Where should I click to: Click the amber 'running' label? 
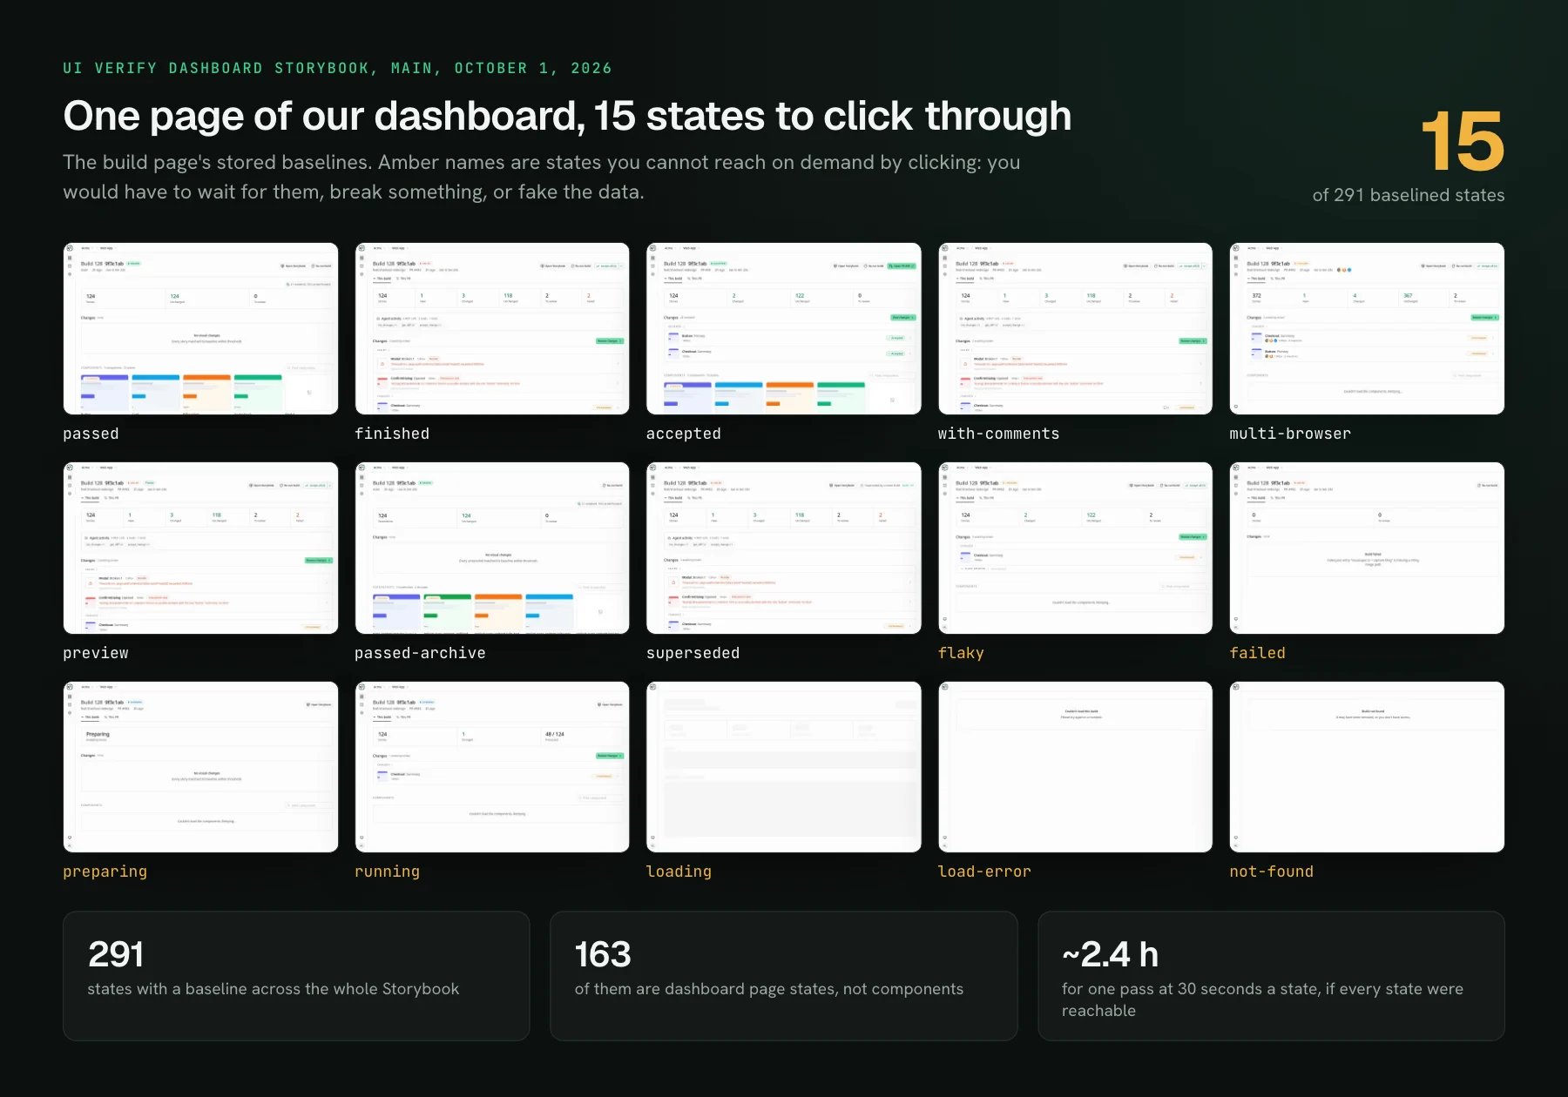(387, 872)
